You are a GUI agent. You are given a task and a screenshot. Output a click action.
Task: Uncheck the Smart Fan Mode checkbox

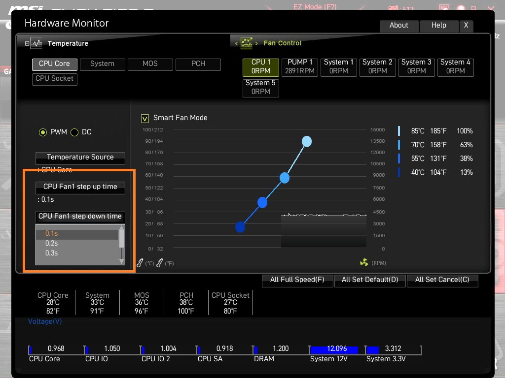[145, 119]
